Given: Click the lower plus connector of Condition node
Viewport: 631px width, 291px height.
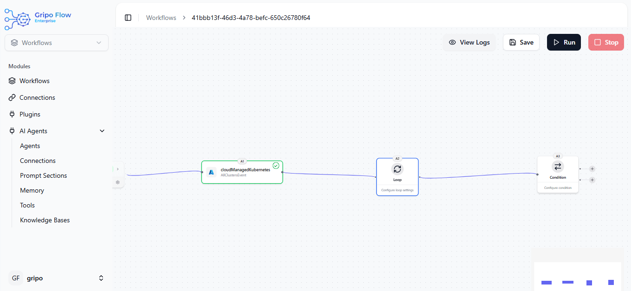Looking at the screenshot, I should tap(592, 180).
